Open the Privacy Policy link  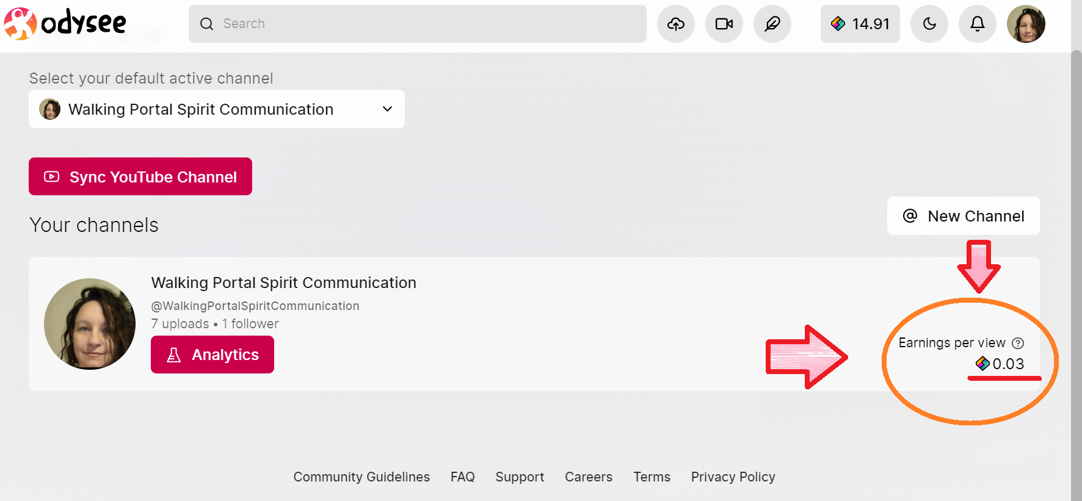pos(733,477)
